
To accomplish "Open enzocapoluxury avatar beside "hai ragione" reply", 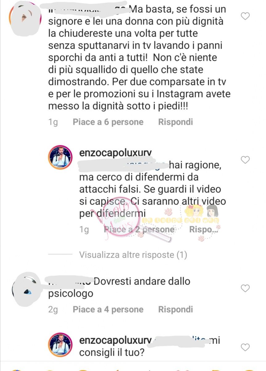I will 60,158.
